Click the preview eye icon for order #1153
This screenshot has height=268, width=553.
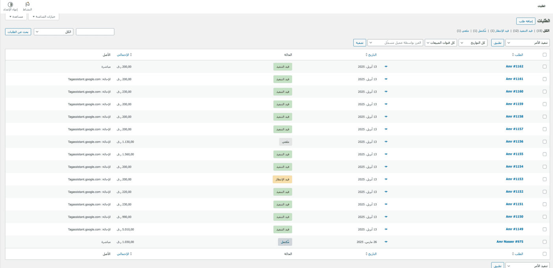(x=386, y=179)
